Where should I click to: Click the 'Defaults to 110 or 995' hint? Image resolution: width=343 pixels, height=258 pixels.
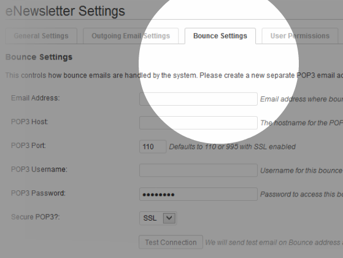[233, 147]
